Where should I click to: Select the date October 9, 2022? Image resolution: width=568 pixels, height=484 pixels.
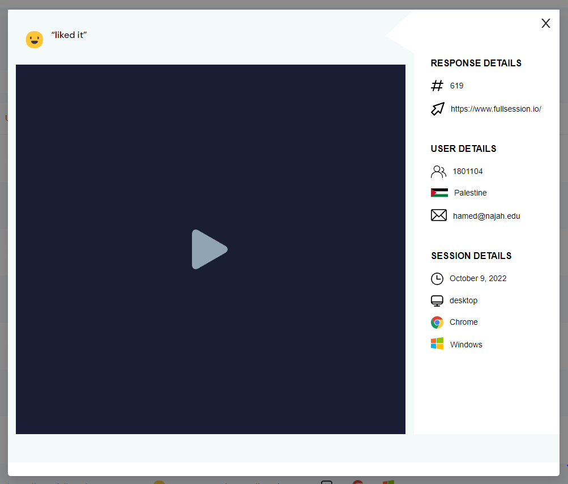coord(478,278)
